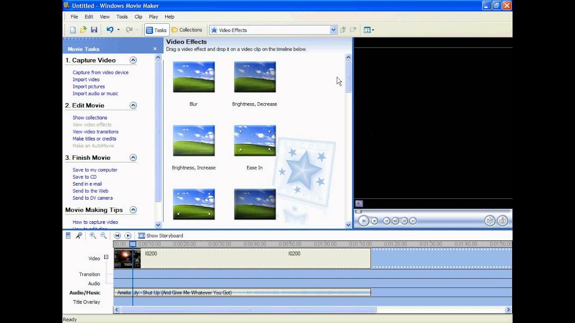Image resolution: width=575 pixels, height=323 pixels.
Task: Click View video transitions link
Action: 96,131
